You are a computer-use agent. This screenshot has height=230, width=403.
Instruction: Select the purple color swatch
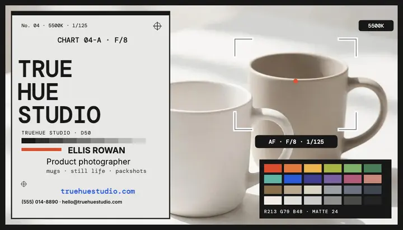coord(332,179)
